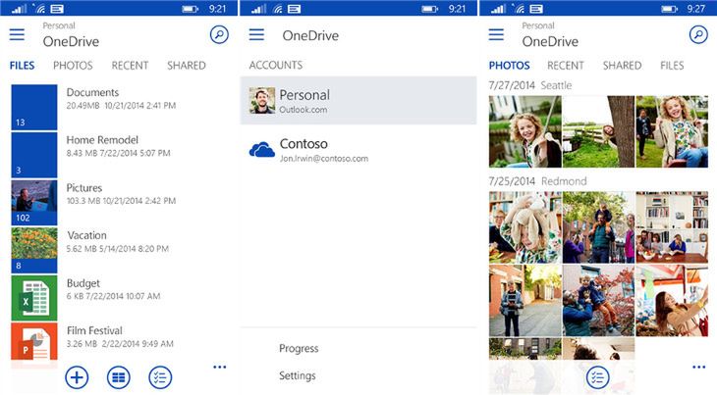Open hamburger menu in Files screen

(x=17, y=34)
